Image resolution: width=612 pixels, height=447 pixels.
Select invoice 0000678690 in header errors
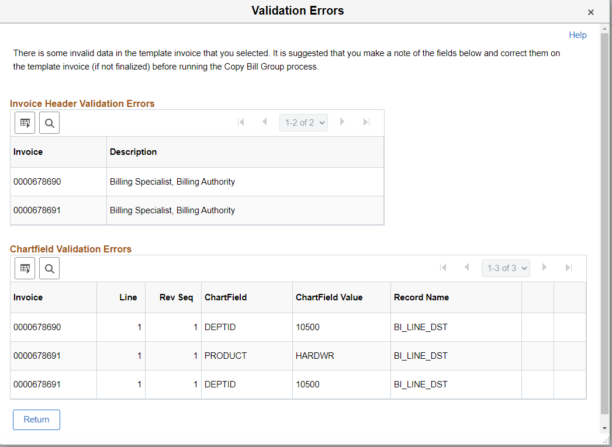[37, 181]
